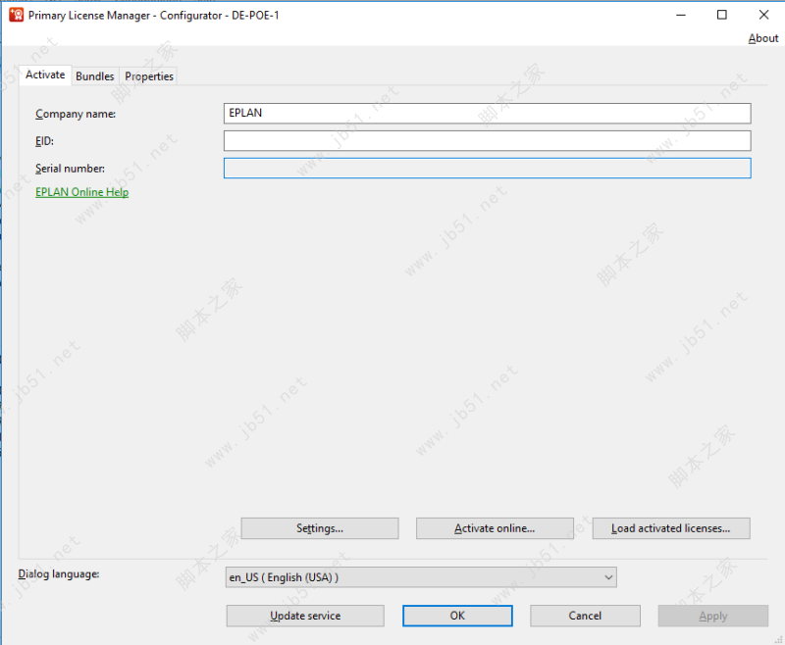Viewport: 785px width, 645px height.
Task: Click into the EID text field
Action: [487, 140]
